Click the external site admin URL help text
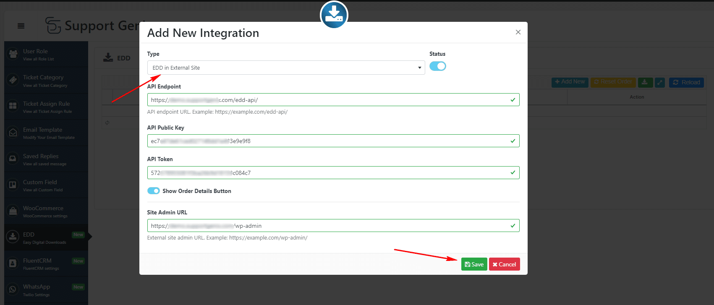The height and width of the screenshot is (305, 714). [227, 238]
